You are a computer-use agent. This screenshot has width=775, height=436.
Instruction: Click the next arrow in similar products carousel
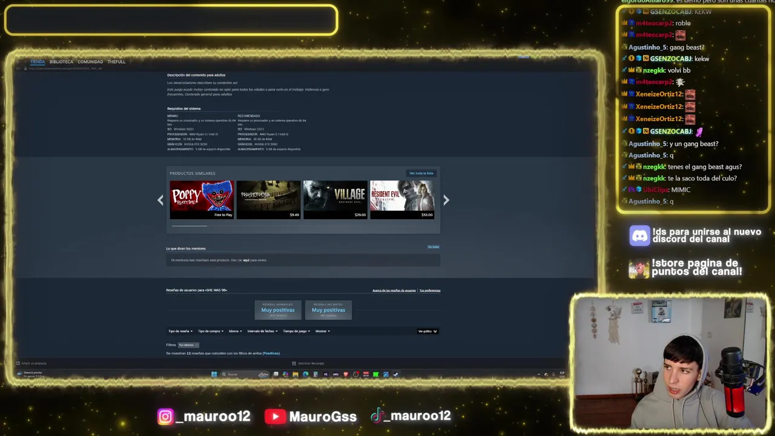click(x=446, y=200)
